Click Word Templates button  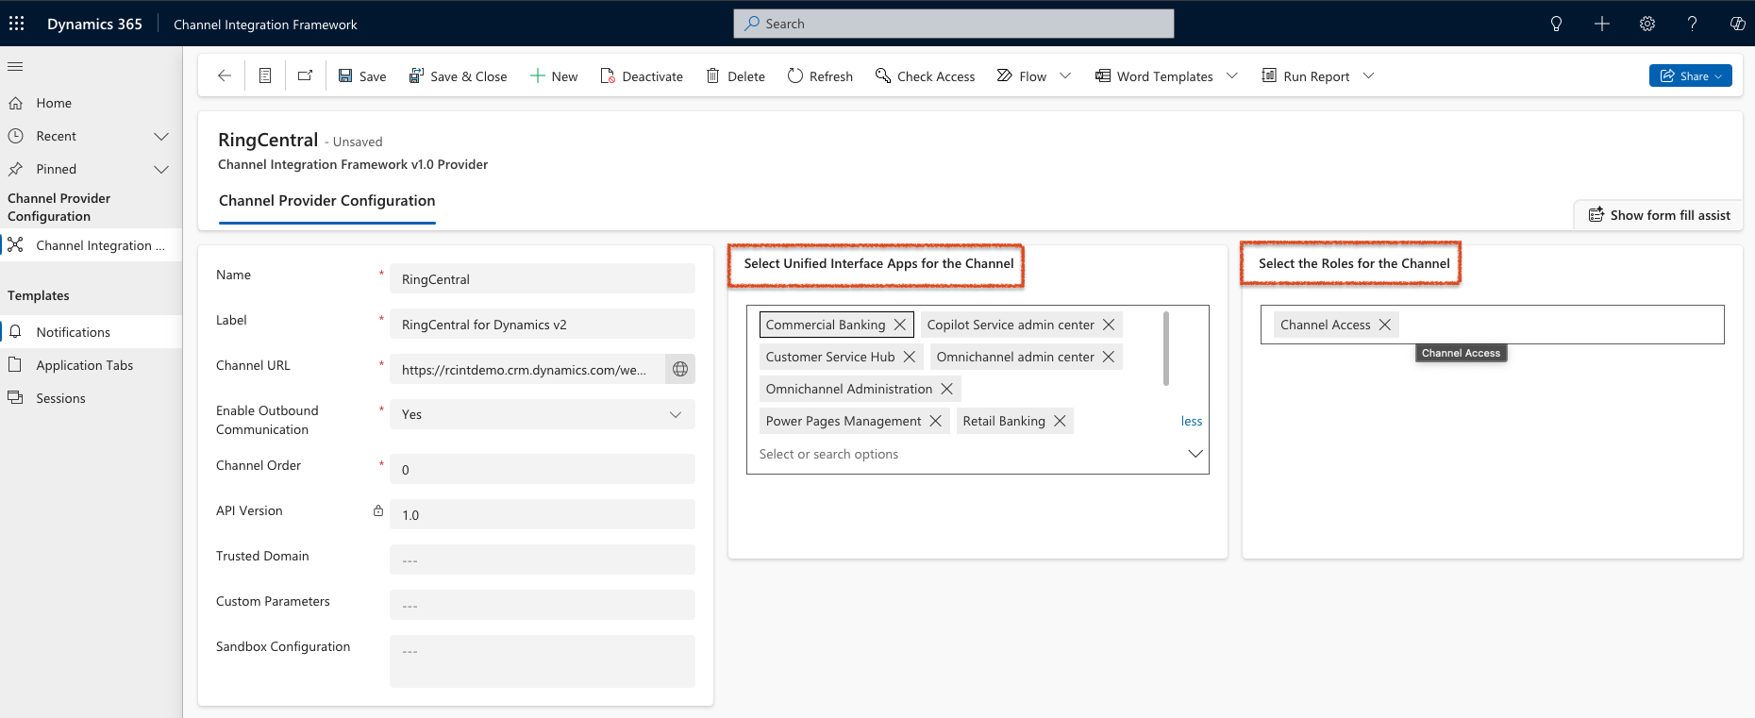pos(1154,76)
